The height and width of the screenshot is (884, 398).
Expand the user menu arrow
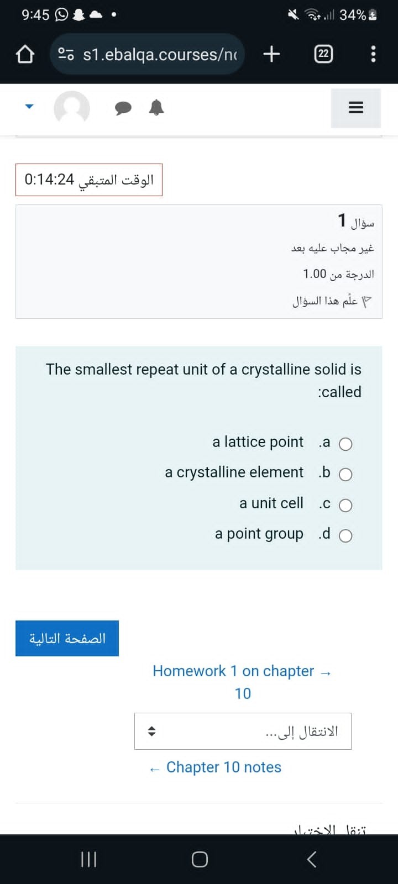click(29, 107)
